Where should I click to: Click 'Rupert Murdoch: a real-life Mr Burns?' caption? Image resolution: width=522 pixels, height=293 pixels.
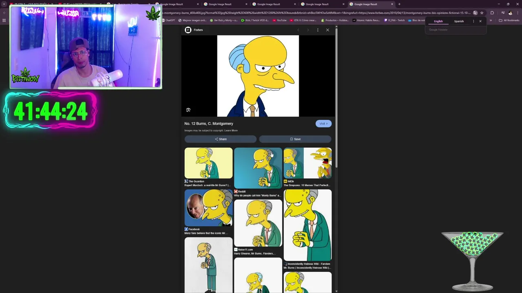tap(208, 185)
